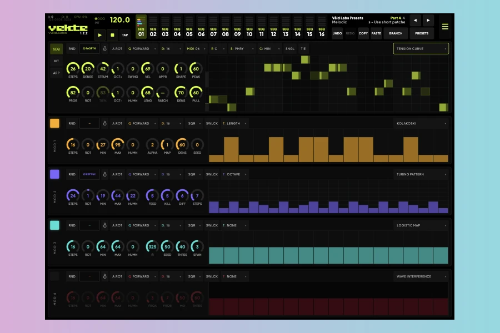Select the SEQ 16 sequence slot
The width and height of the screenshot is (500, 333).
tap(322, 27)
